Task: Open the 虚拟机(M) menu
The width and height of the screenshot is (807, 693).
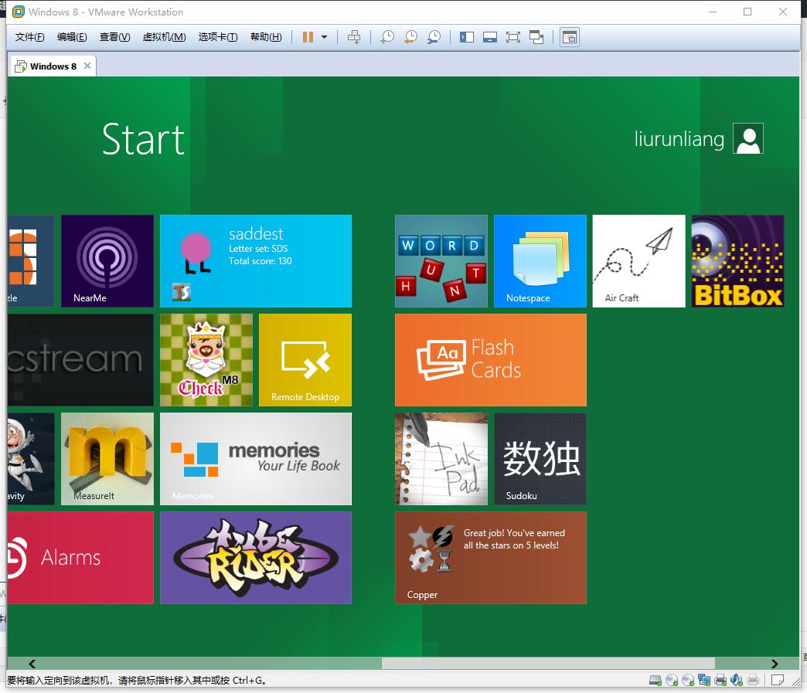Action: [x=164, y=37]
